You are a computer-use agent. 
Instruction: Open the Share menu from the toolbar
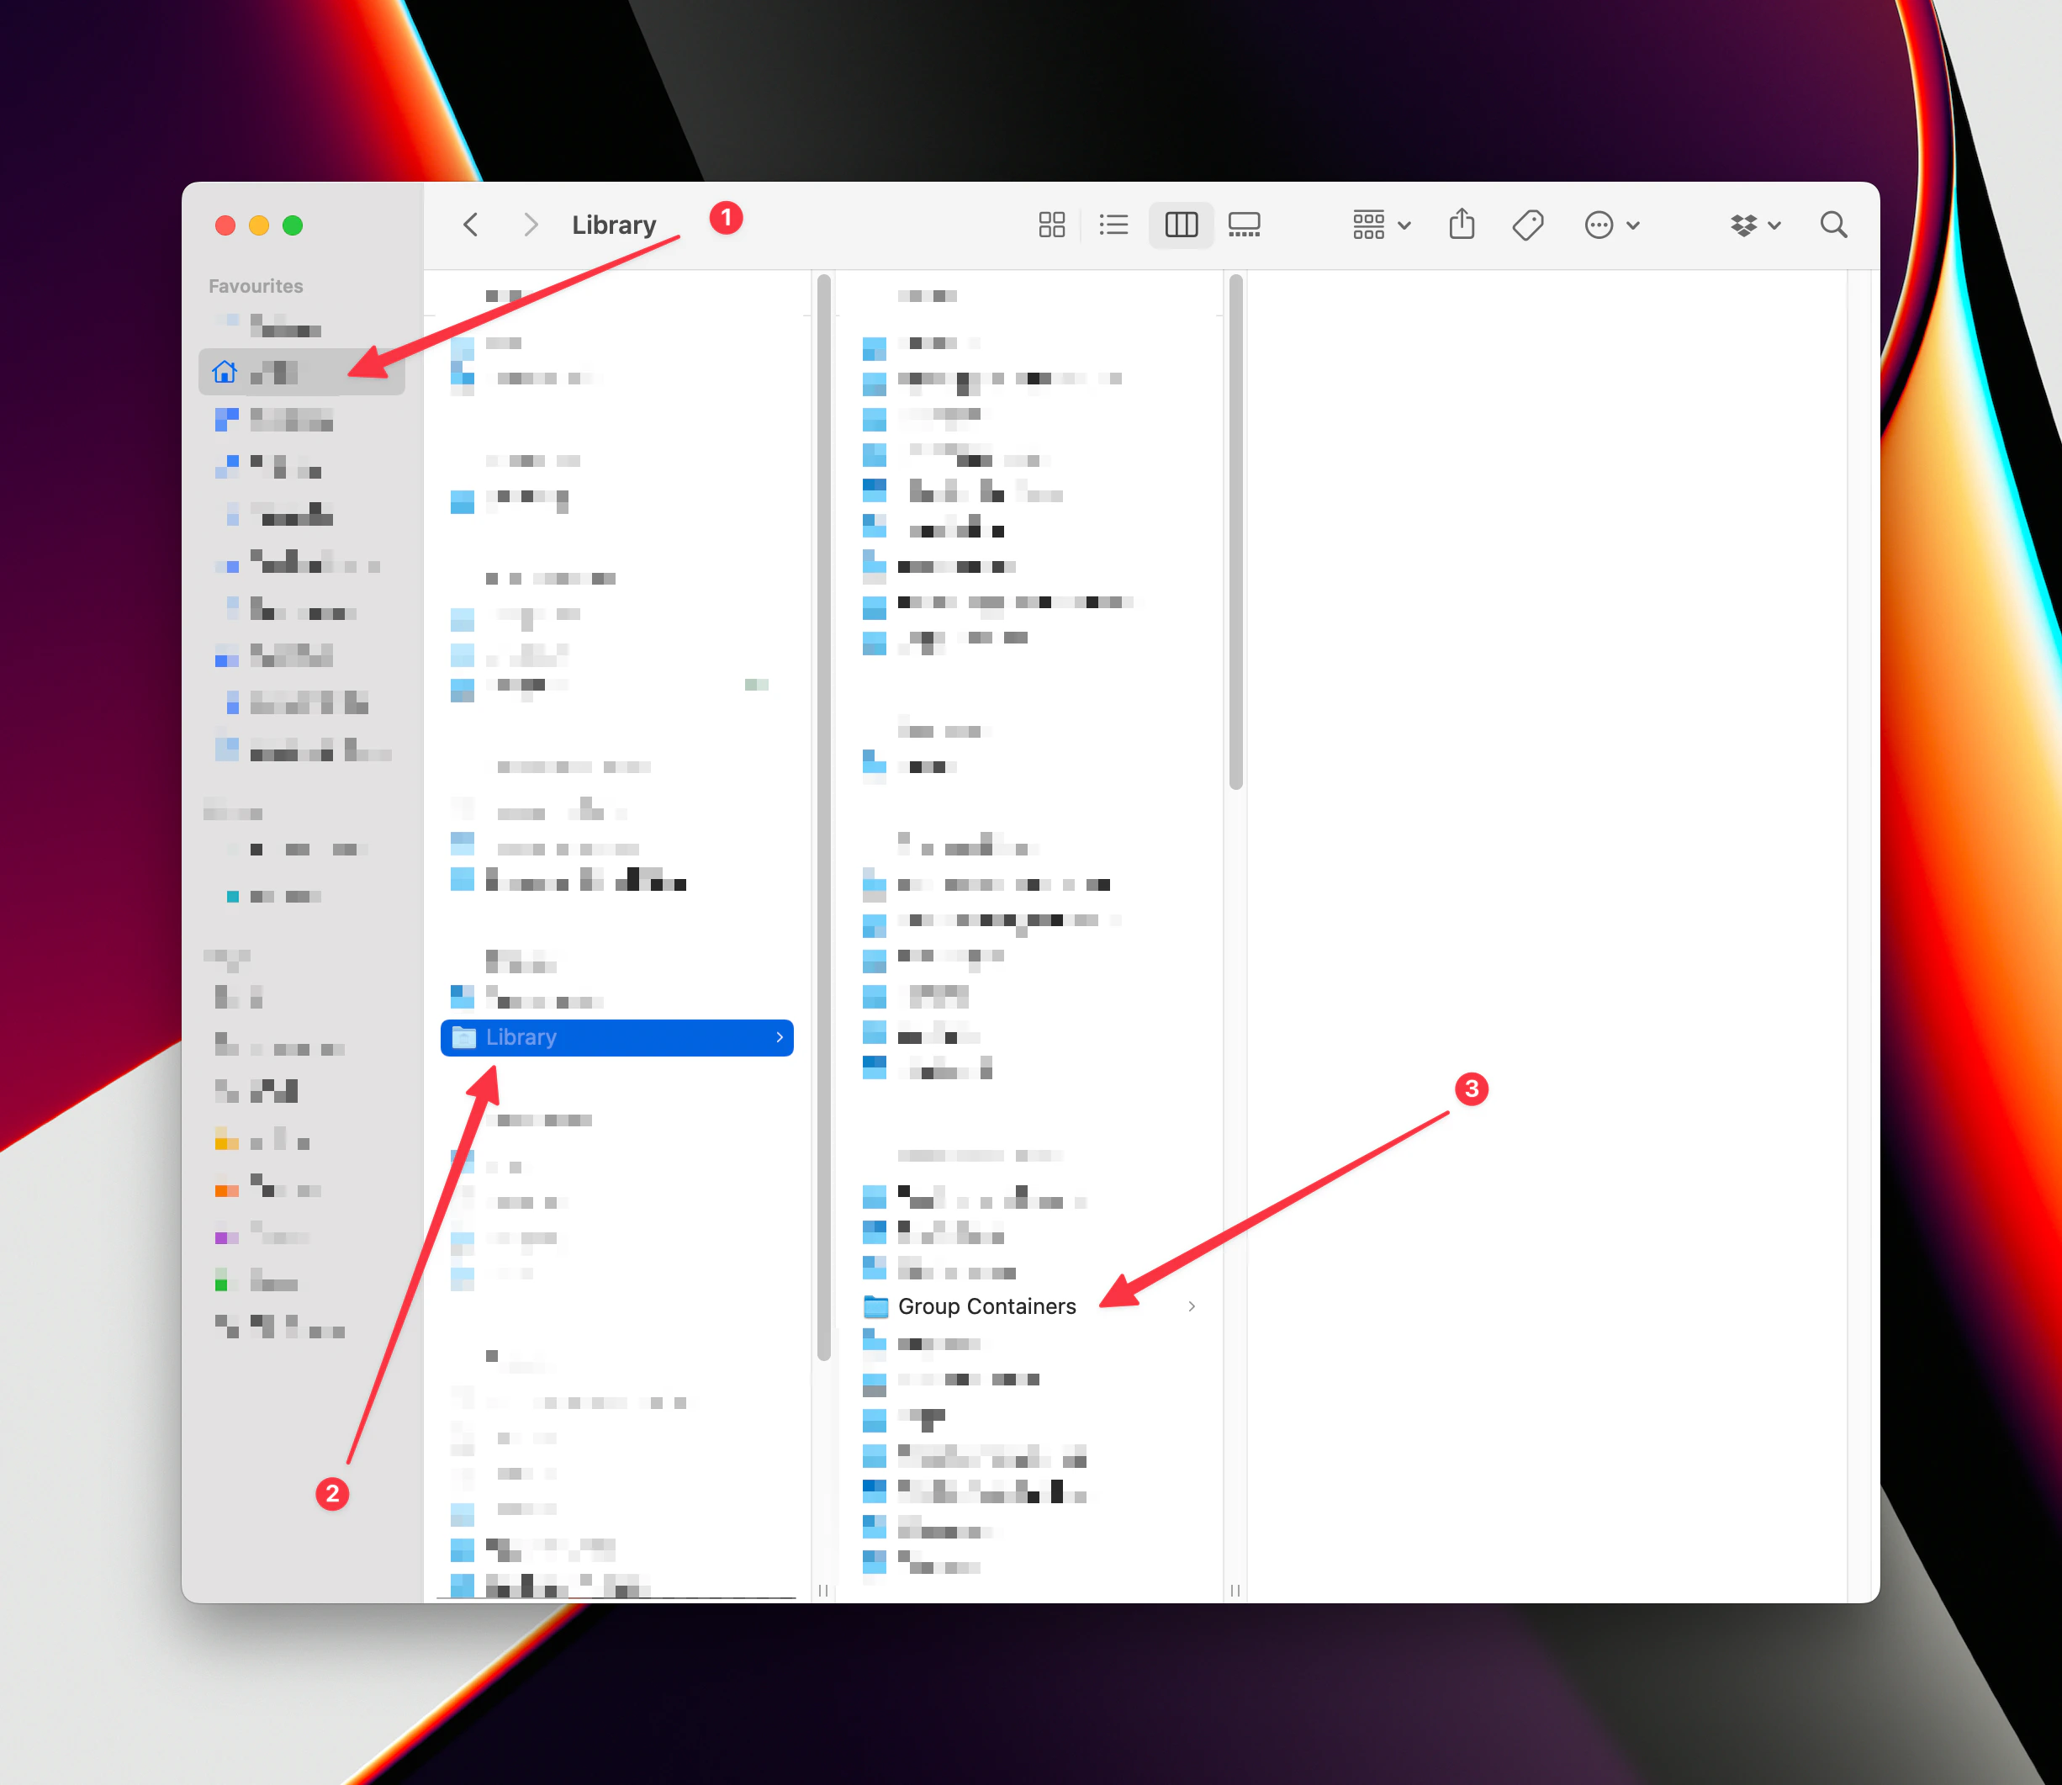tap(1461, 224)
